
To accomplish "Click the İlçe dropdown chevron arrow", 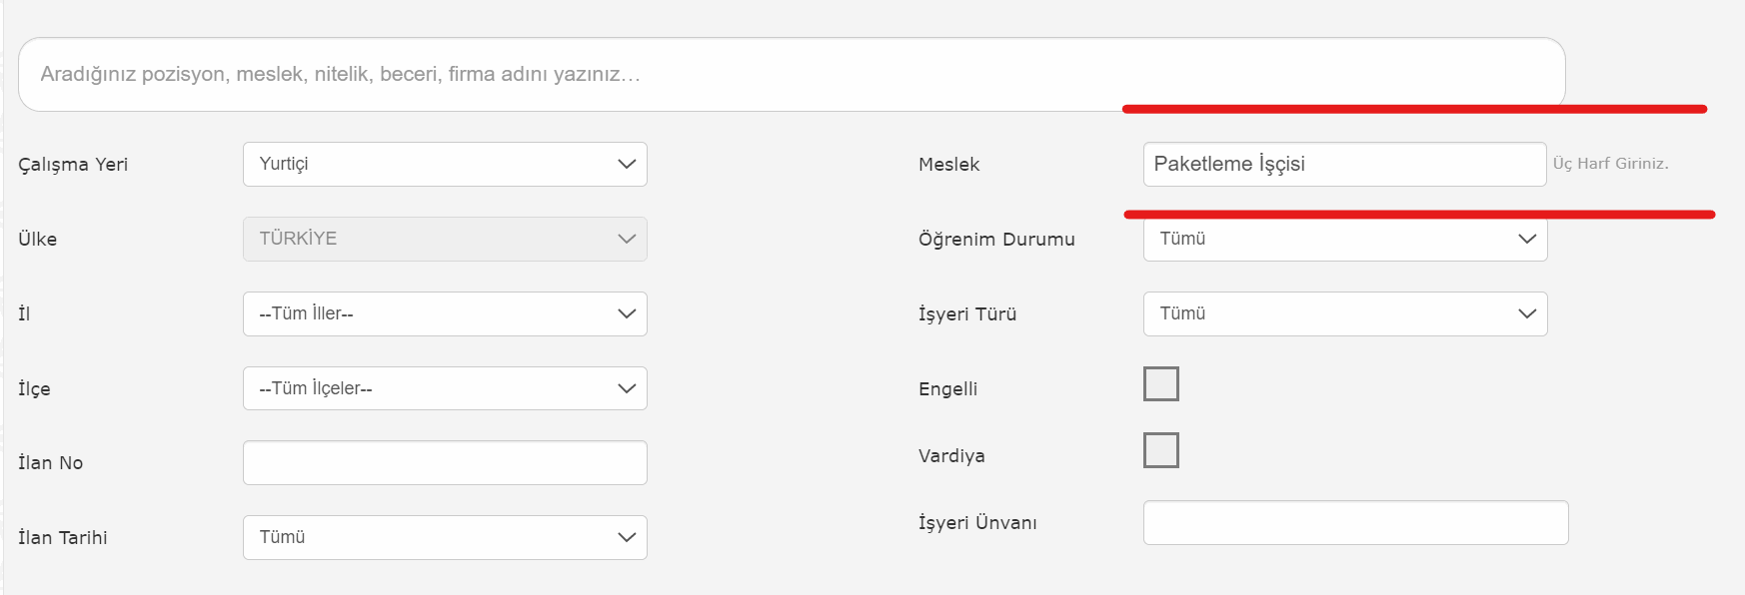I will click(x=627, y=388).
